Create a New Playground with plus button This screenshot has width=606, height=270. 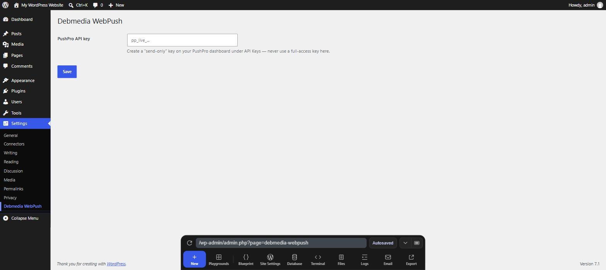coord(194,259)
